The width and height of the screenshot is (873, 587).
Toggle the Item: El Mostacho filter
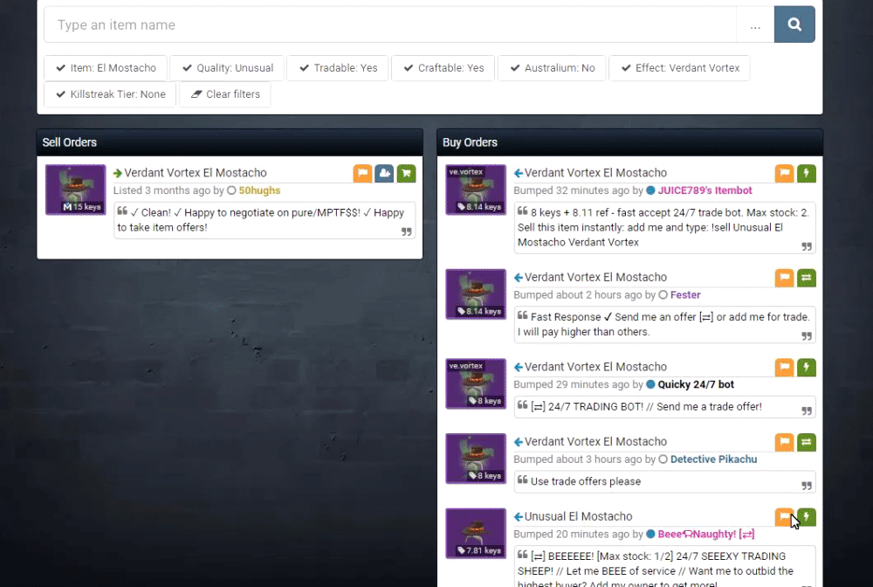point(106,68)
